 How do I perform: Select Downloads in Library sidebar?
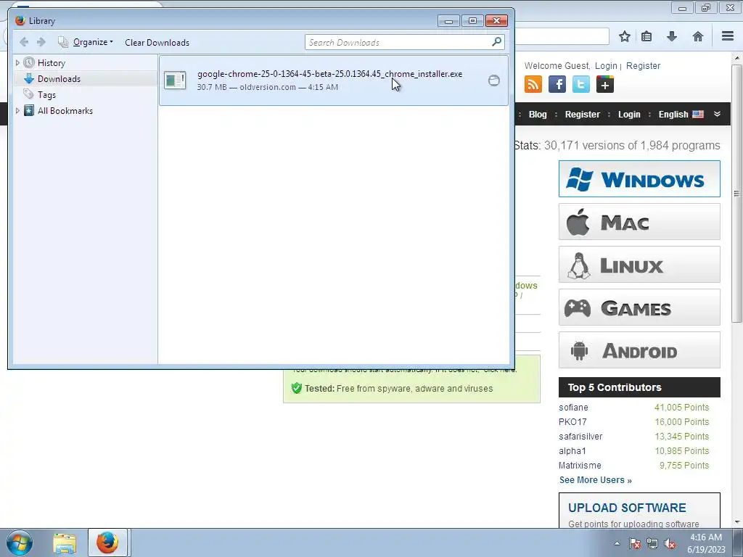[59, 78]
